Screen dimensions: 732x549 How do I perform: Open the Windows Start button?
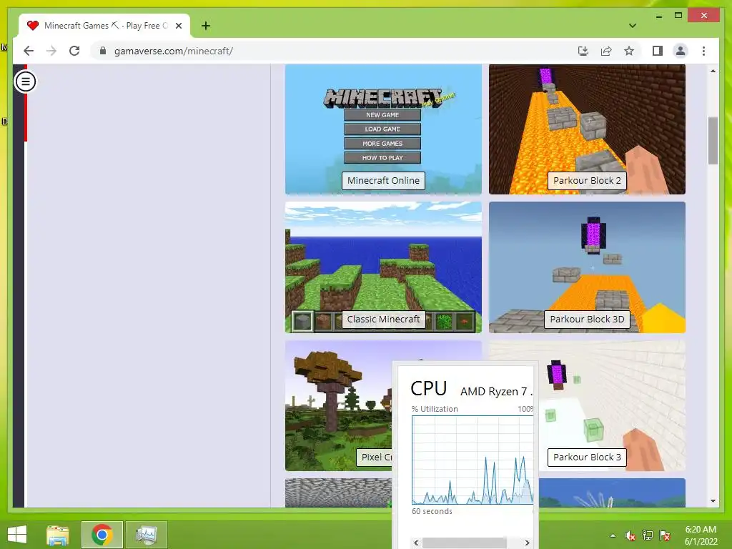click(x=17, y=535)
